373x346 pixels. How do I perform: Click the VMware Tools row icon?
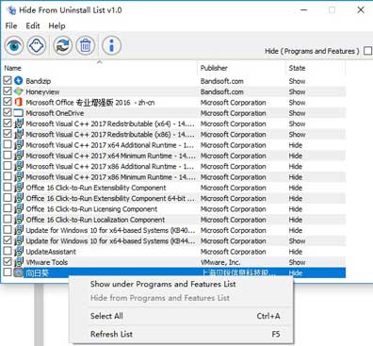19,262
